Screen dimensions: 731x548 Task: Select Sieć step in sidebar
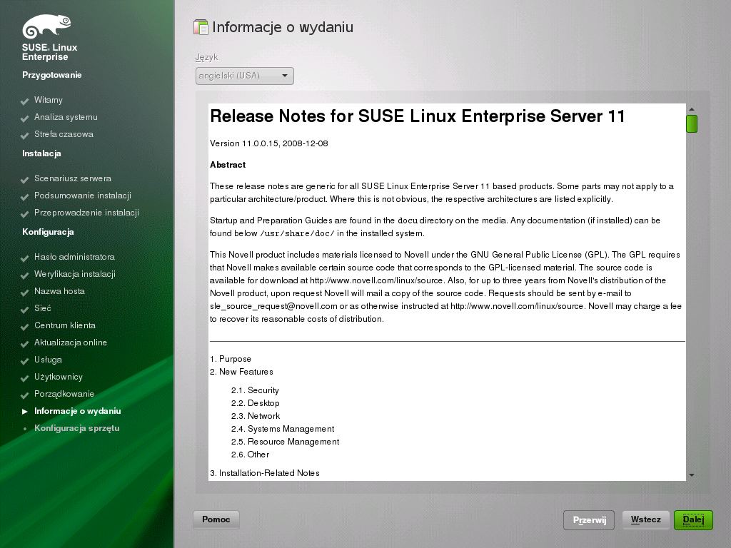pos(42,308)
